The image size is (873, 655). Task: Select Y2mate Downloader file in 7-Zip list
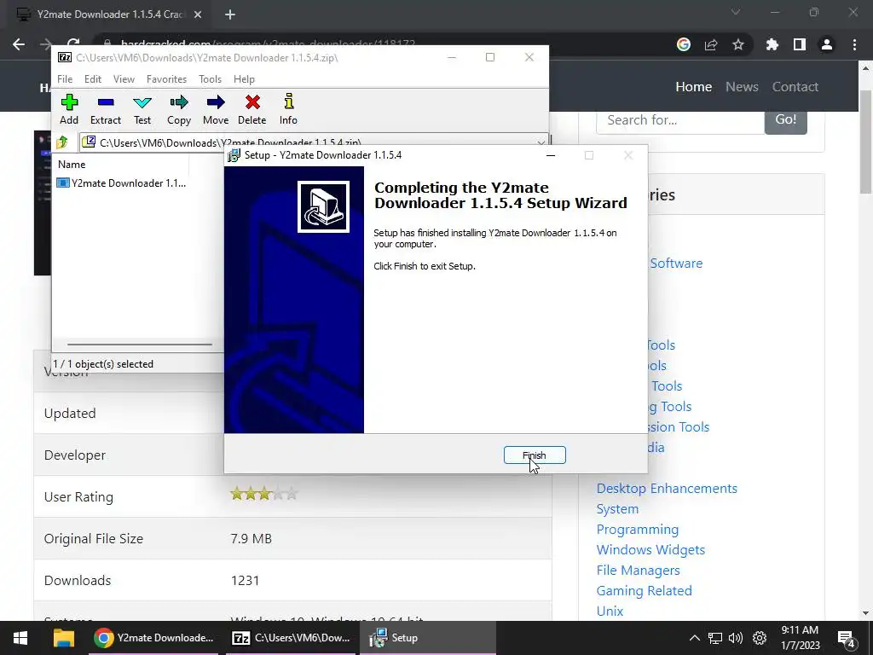click(122, 183)
